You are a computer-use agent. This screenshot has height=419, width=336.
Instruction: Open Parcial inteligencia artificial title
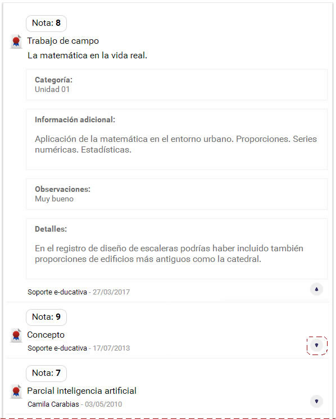(81, 391)
